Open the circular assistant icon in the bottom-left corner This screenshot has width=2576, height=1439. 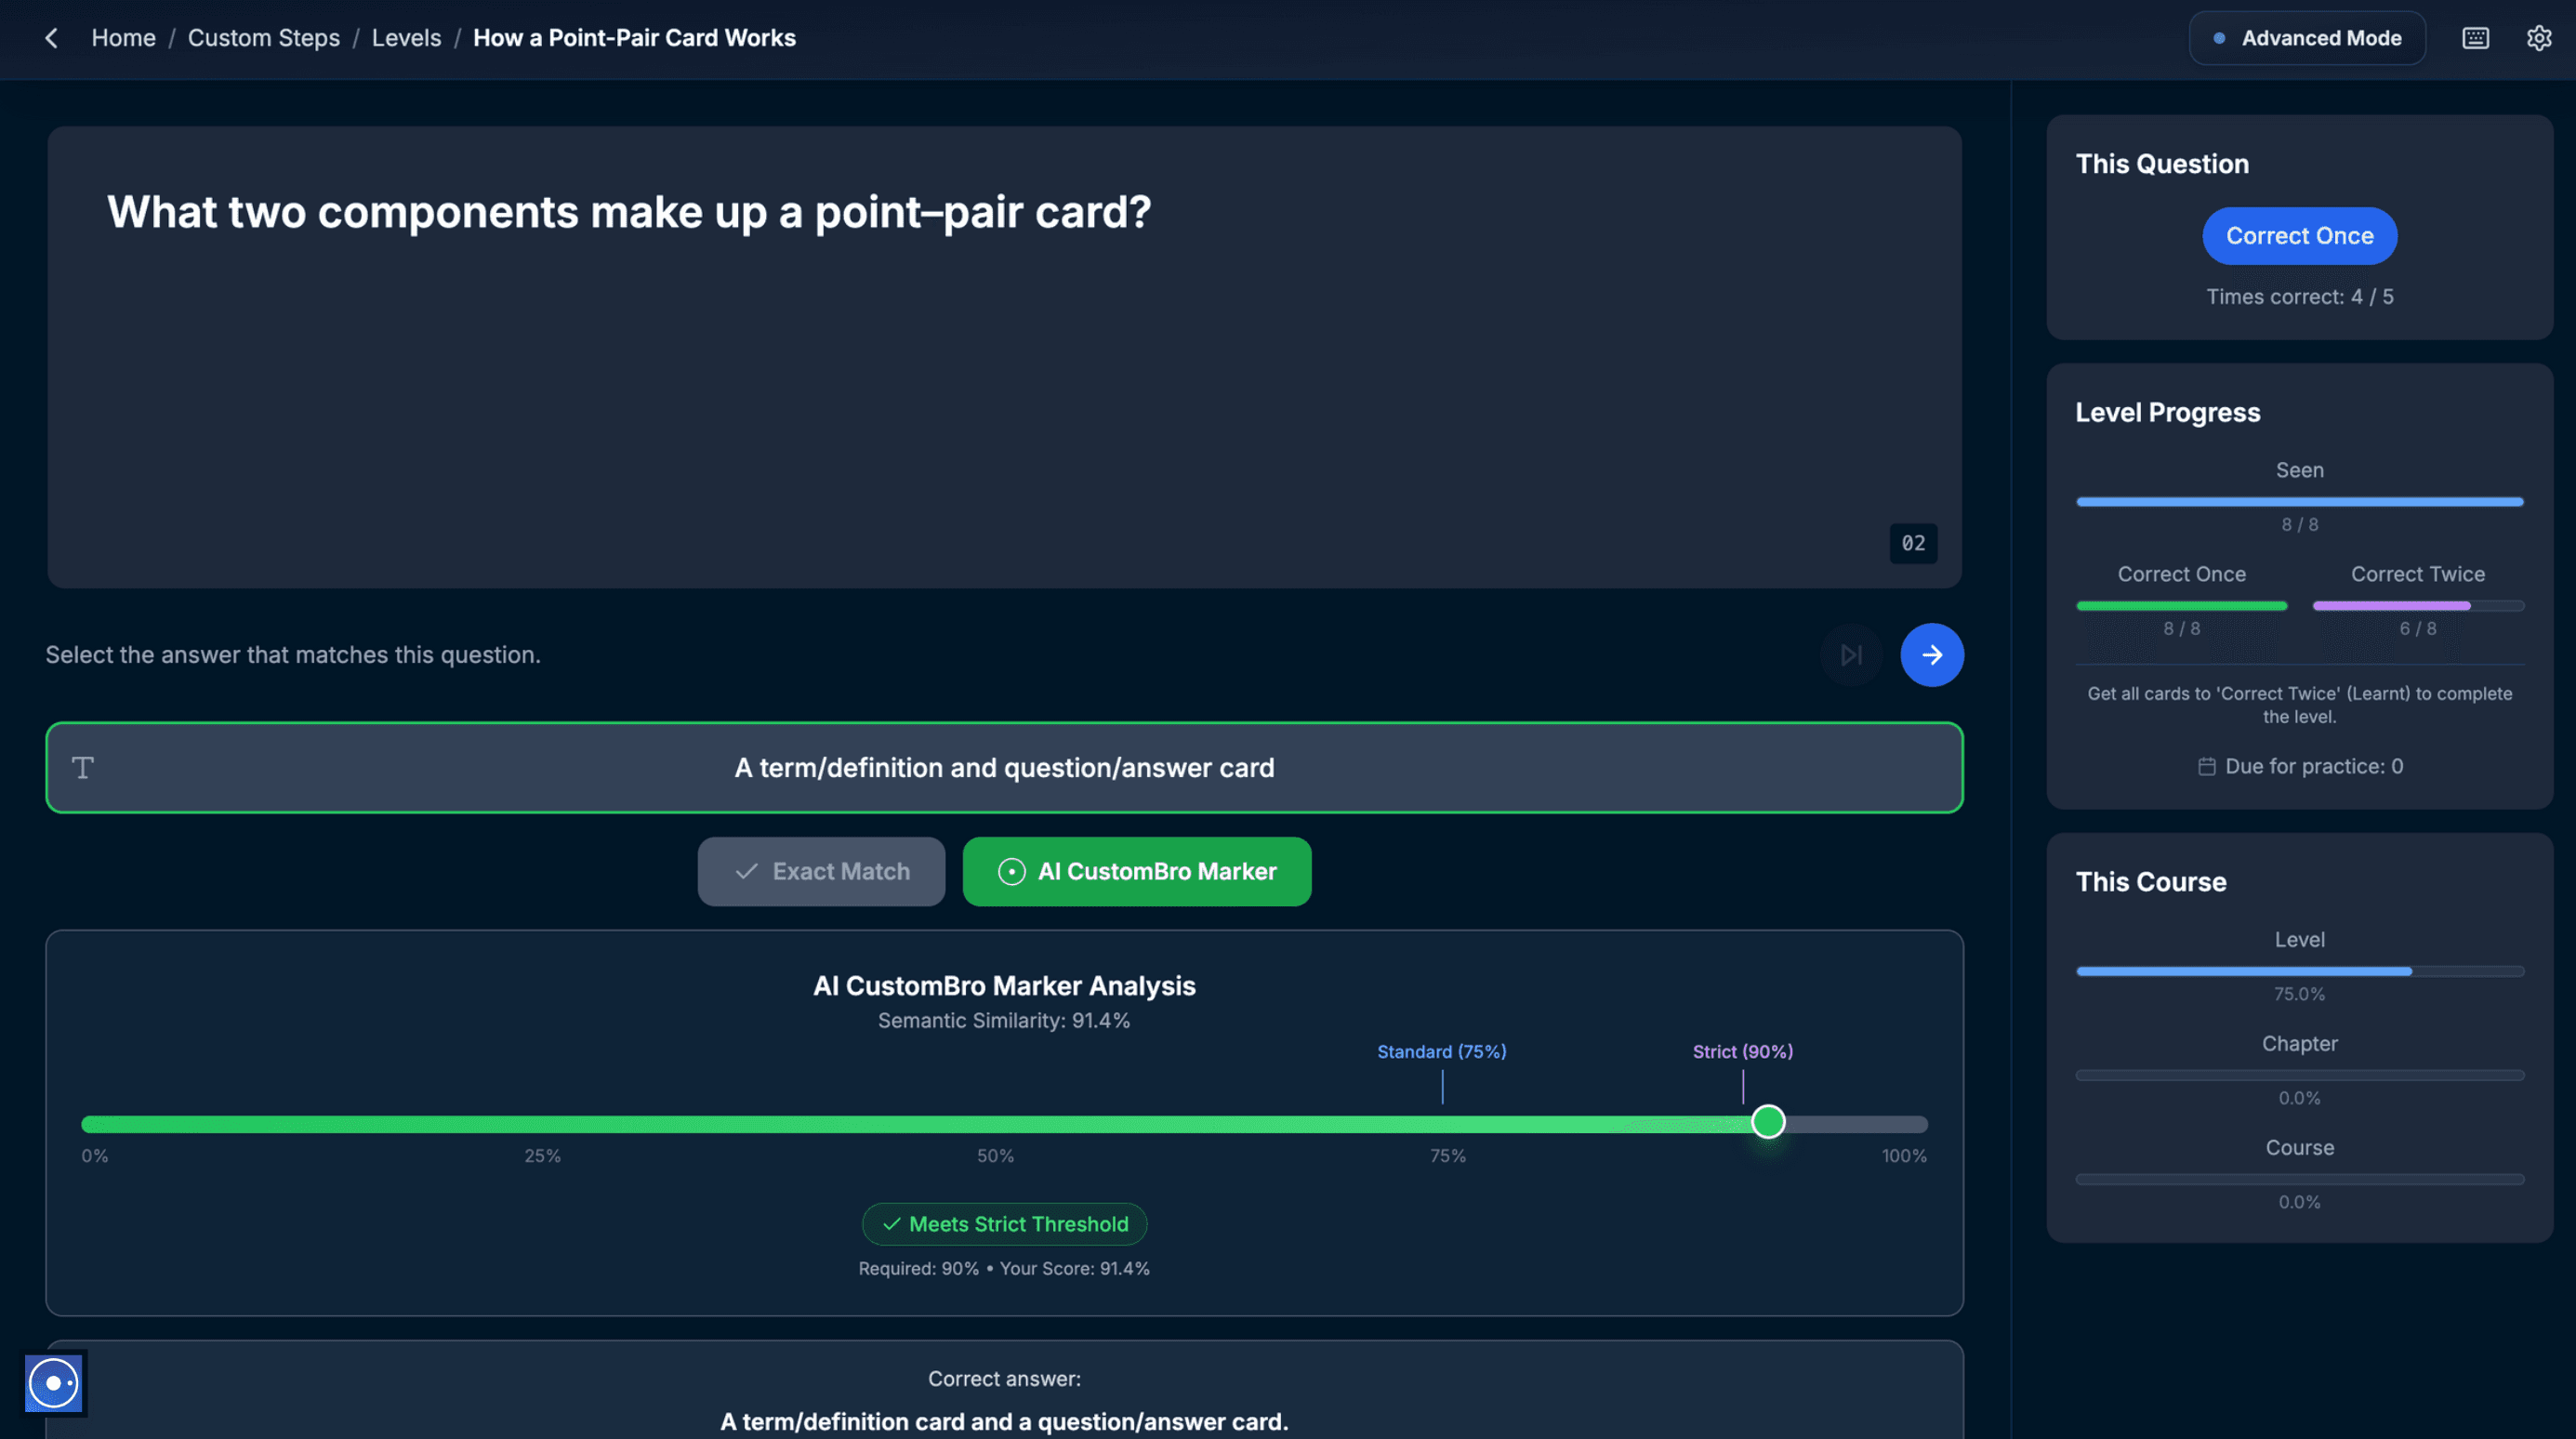coord(54,1383)
